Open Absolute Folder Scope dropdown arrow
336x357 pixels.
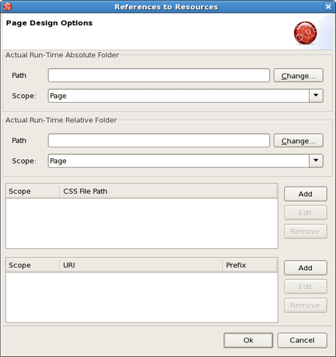316,96
